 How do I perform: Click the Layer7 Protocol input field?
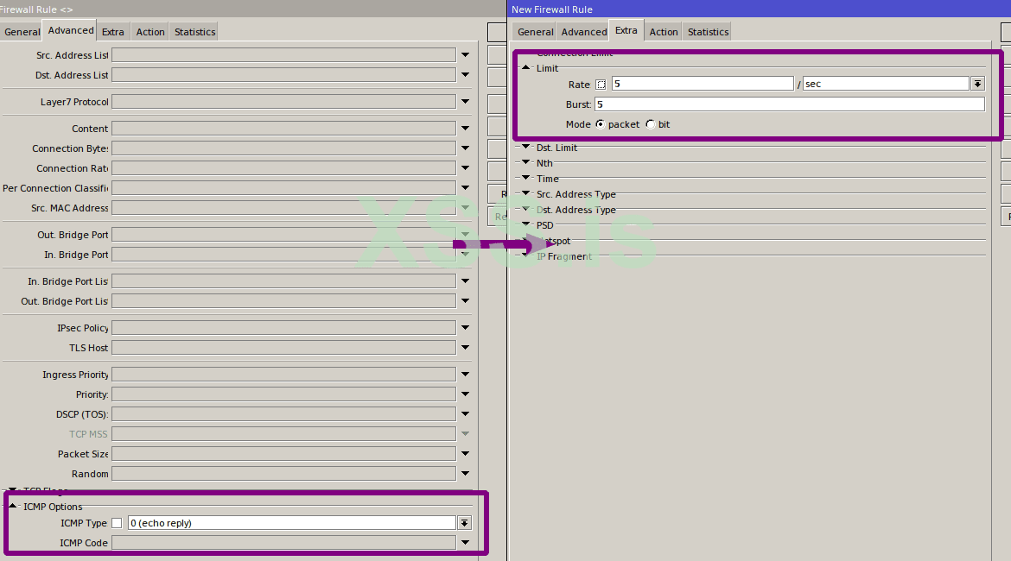click(283, 102)
